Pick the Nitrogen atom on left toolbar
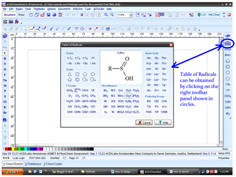Screen dimensions: 236x177 (x=5, y=64)
